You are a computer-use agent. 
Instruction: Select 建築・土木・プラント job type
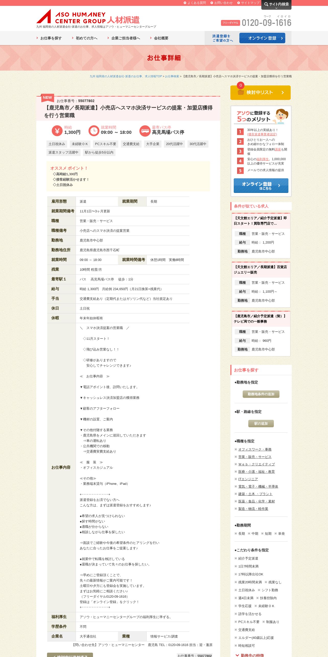255,494
